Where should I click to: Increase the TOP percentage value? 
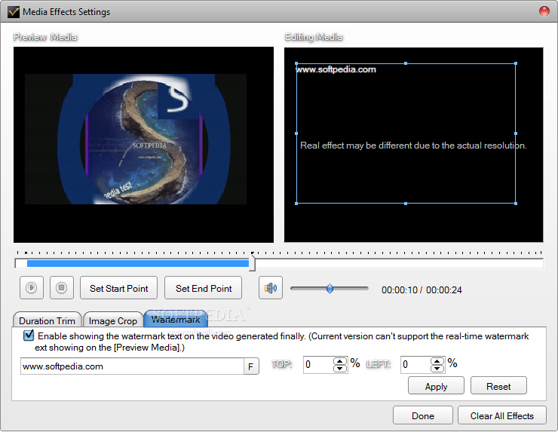point(339,361)
